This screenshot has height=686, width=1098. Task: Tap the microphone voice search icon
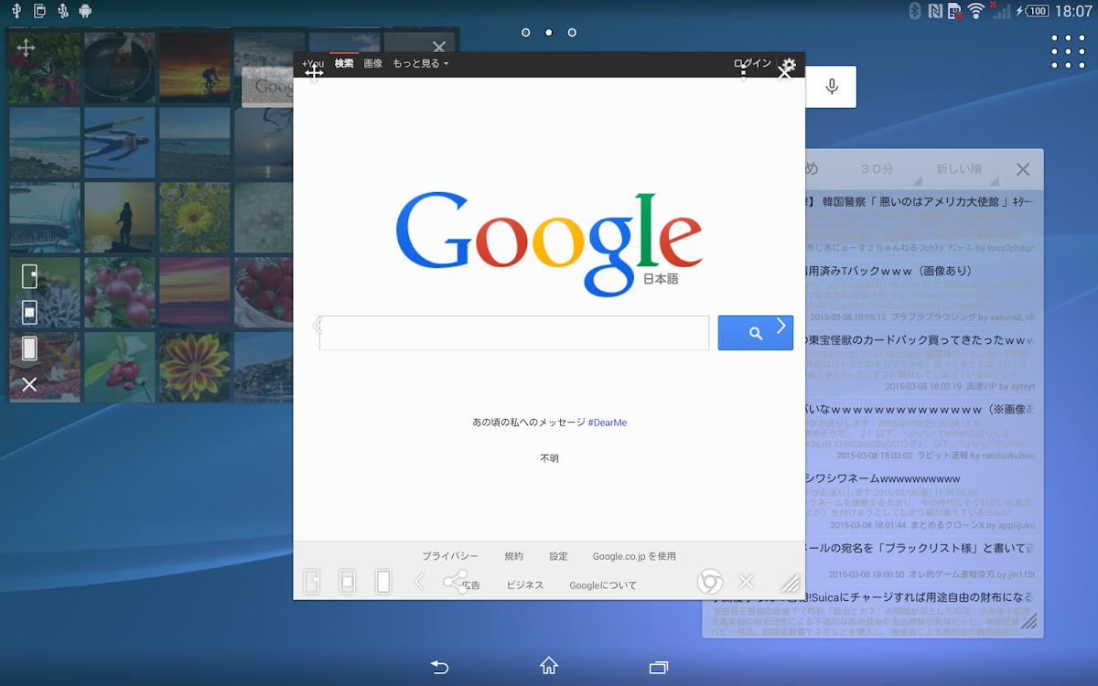(832, 87)
